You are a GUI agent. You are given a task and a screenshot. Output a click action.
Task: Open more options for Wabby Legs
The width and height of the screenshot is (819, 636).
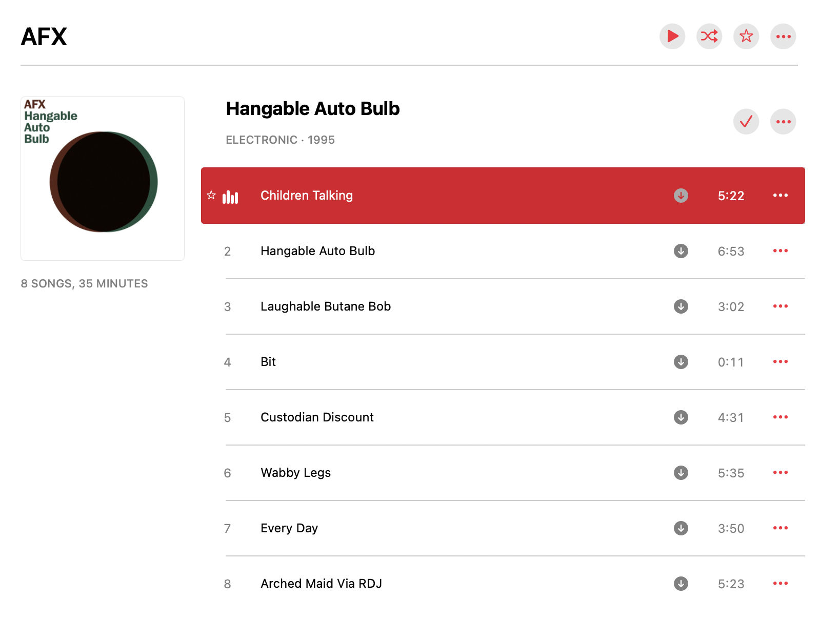[780, 472]
